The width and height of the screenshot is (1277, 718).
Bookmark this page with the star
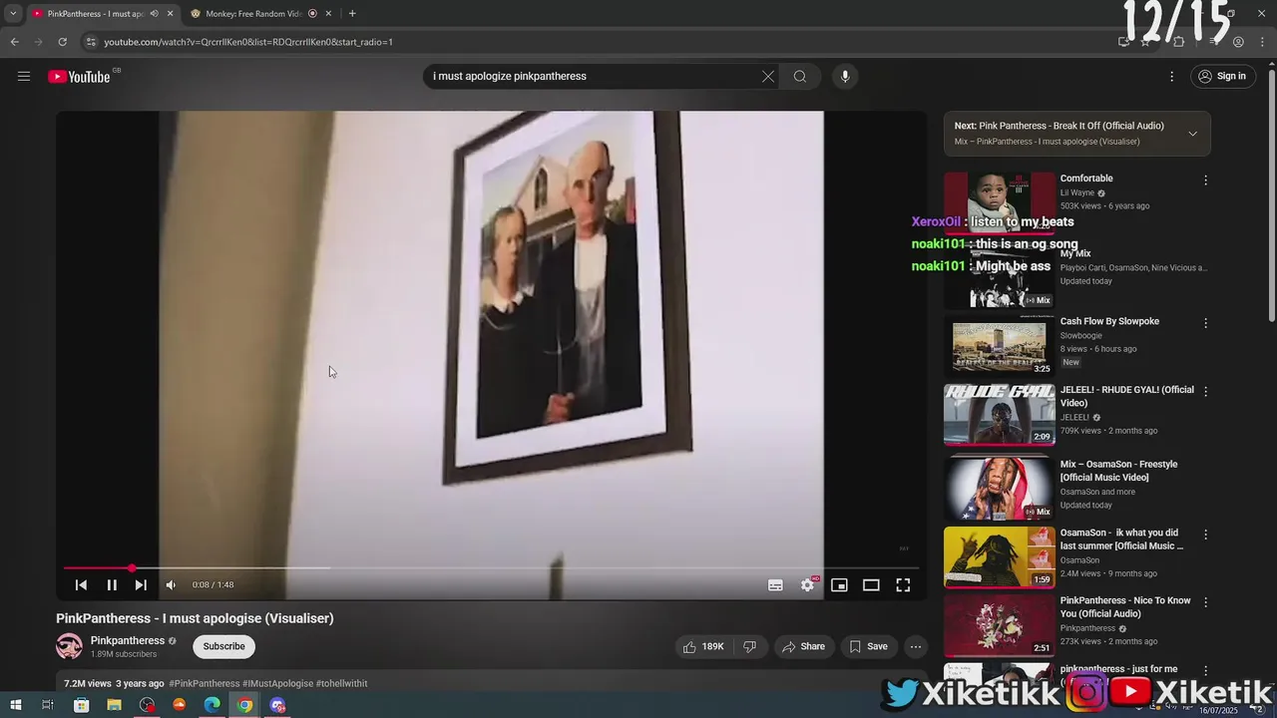pyautogui.click(x=1145, y=42)
